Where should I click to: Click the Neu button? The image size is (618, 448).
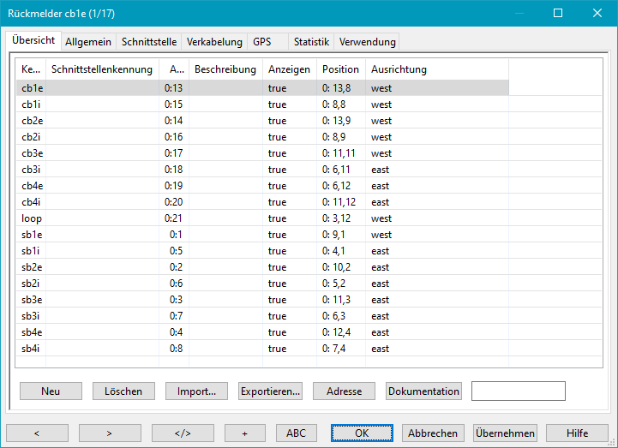pyautogui.click(x=51, y=391)
